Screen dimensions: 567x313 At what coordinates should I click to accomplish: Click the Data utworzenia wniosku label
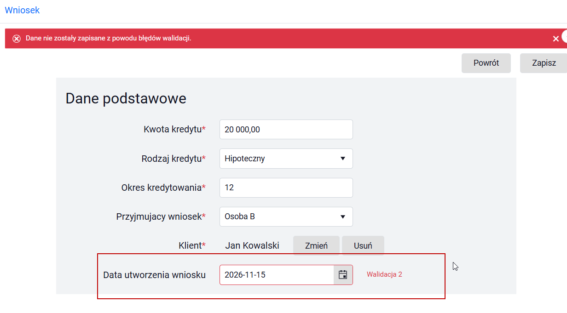154,275
